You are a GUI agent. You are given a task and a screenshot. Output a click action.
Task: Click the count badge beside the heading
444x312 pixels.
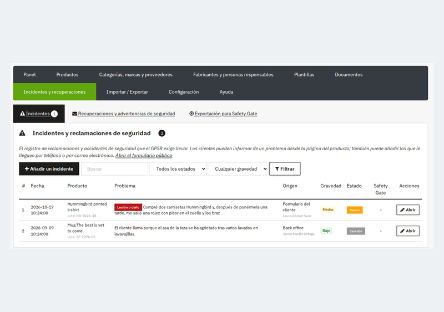pos(162,133)
